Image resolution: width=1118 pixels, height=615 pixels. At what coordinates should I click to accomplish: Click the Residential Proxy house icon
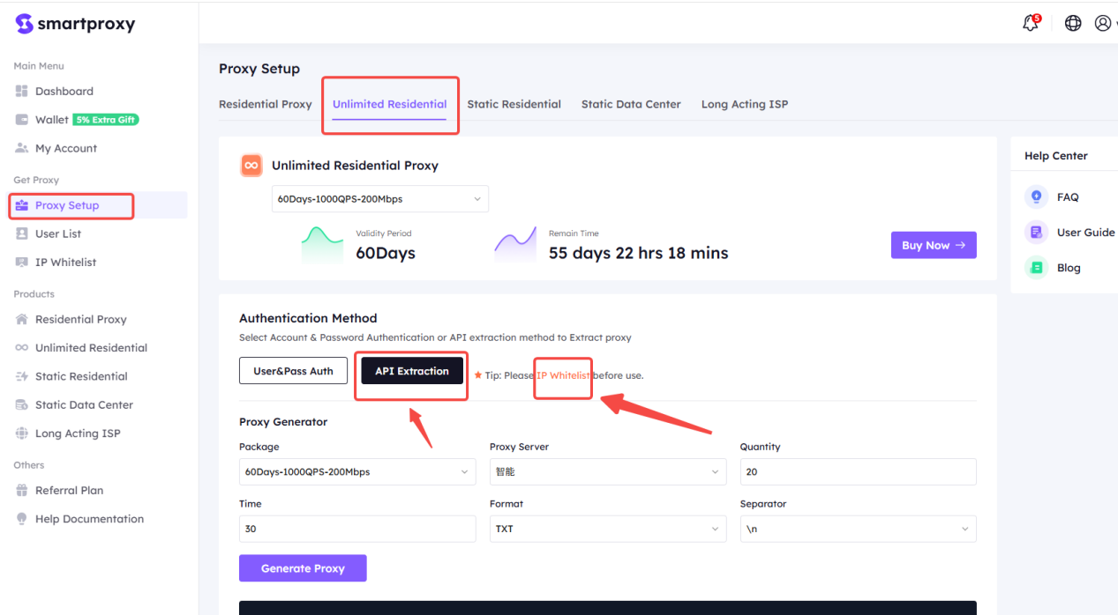tap(22, 319)
